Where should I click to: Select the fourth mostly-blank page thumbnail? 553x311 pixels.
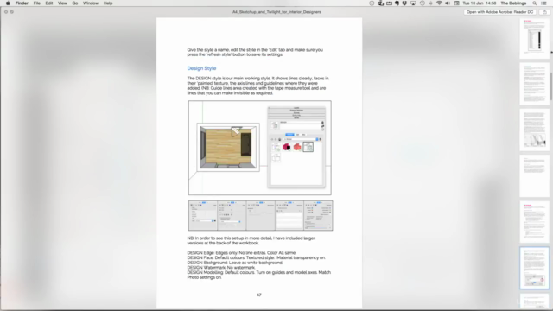pyautogui.click(x=534, y=175)
